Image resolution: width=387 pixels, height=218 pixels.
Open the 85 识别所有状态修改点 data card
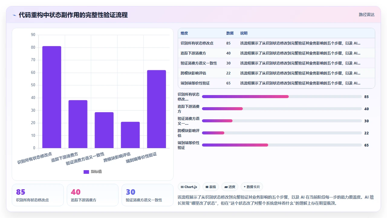click(x=38, y=195)
